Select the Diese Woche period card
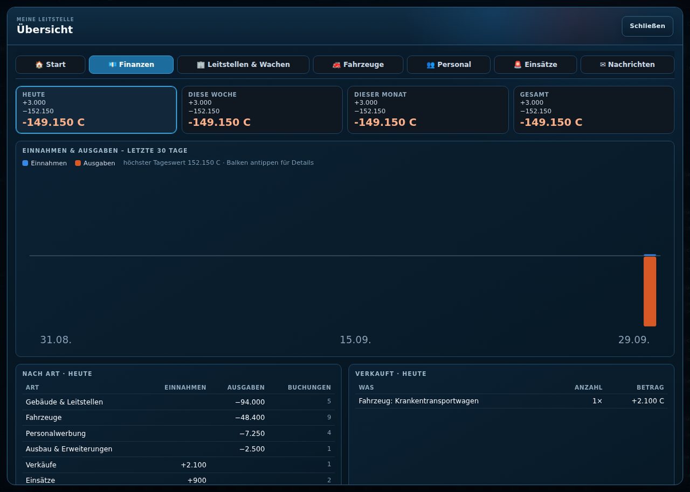This screenshot has height=492, width=690. click(262, 110)
